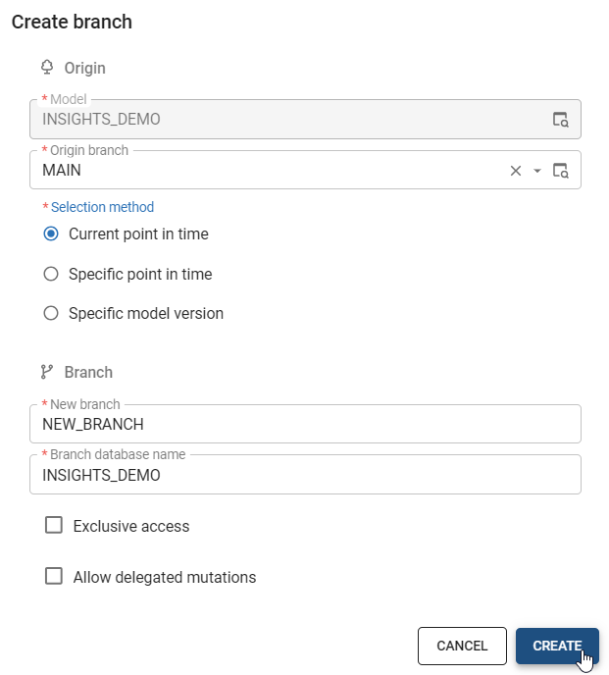Click the CREATE button
The height and width of the screenshot is (675, 609).
pyautogui.click(x=557, y=646)
